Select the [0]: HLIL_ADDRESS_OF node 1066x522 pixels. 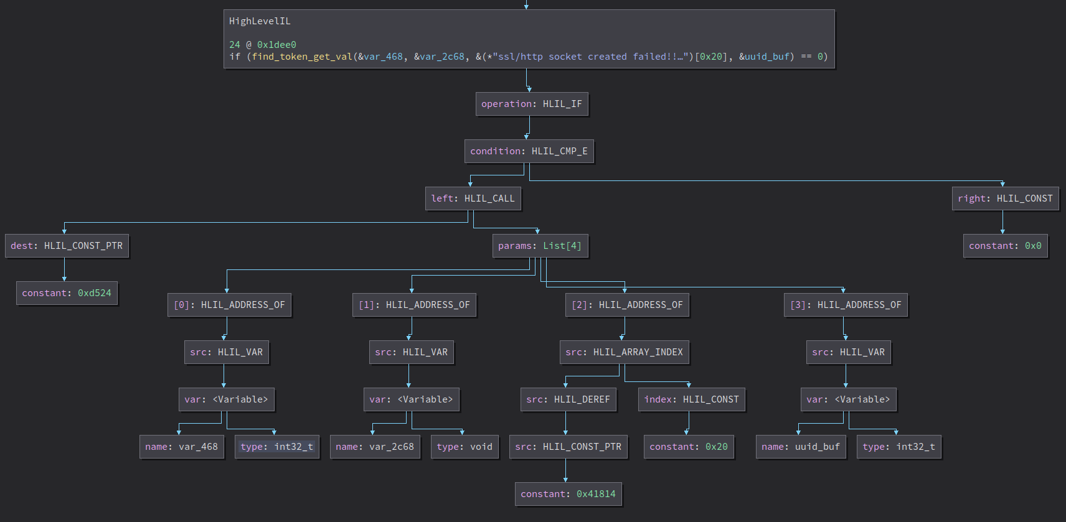[x=229, y=305]
